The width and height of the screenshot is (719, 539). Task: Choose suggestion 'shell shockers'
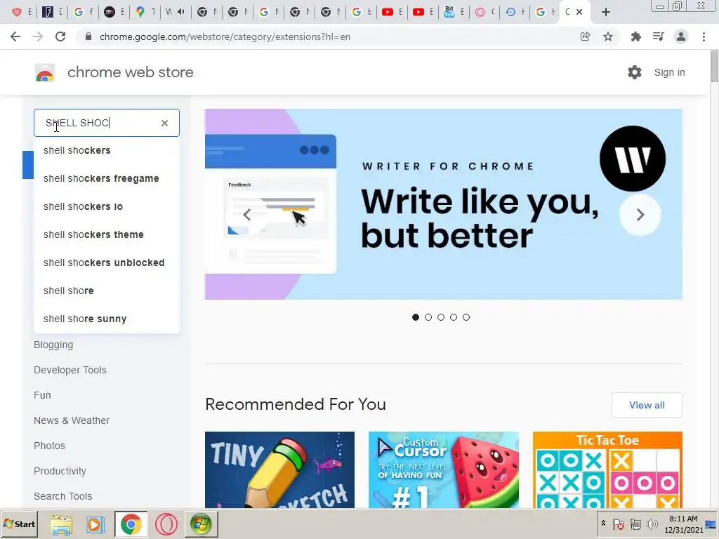coord(107,150)
